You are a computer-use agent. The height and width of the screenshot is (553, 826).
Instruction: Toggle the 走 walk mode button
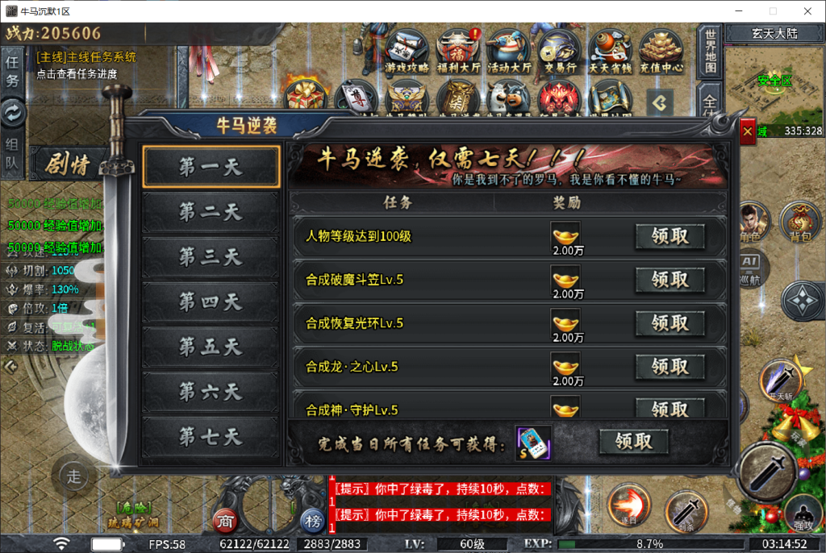[x=73, y=476]
